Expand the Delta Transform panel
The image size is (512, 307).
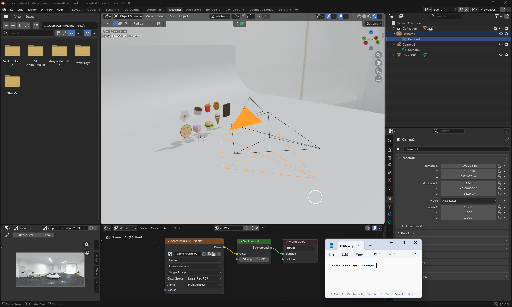416,226
